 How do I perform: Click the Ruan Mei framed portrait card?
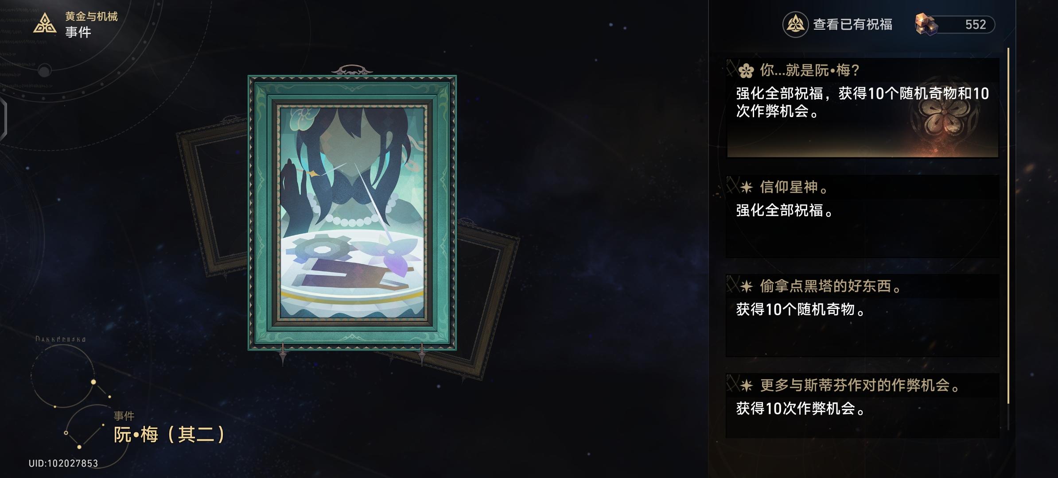352,212
